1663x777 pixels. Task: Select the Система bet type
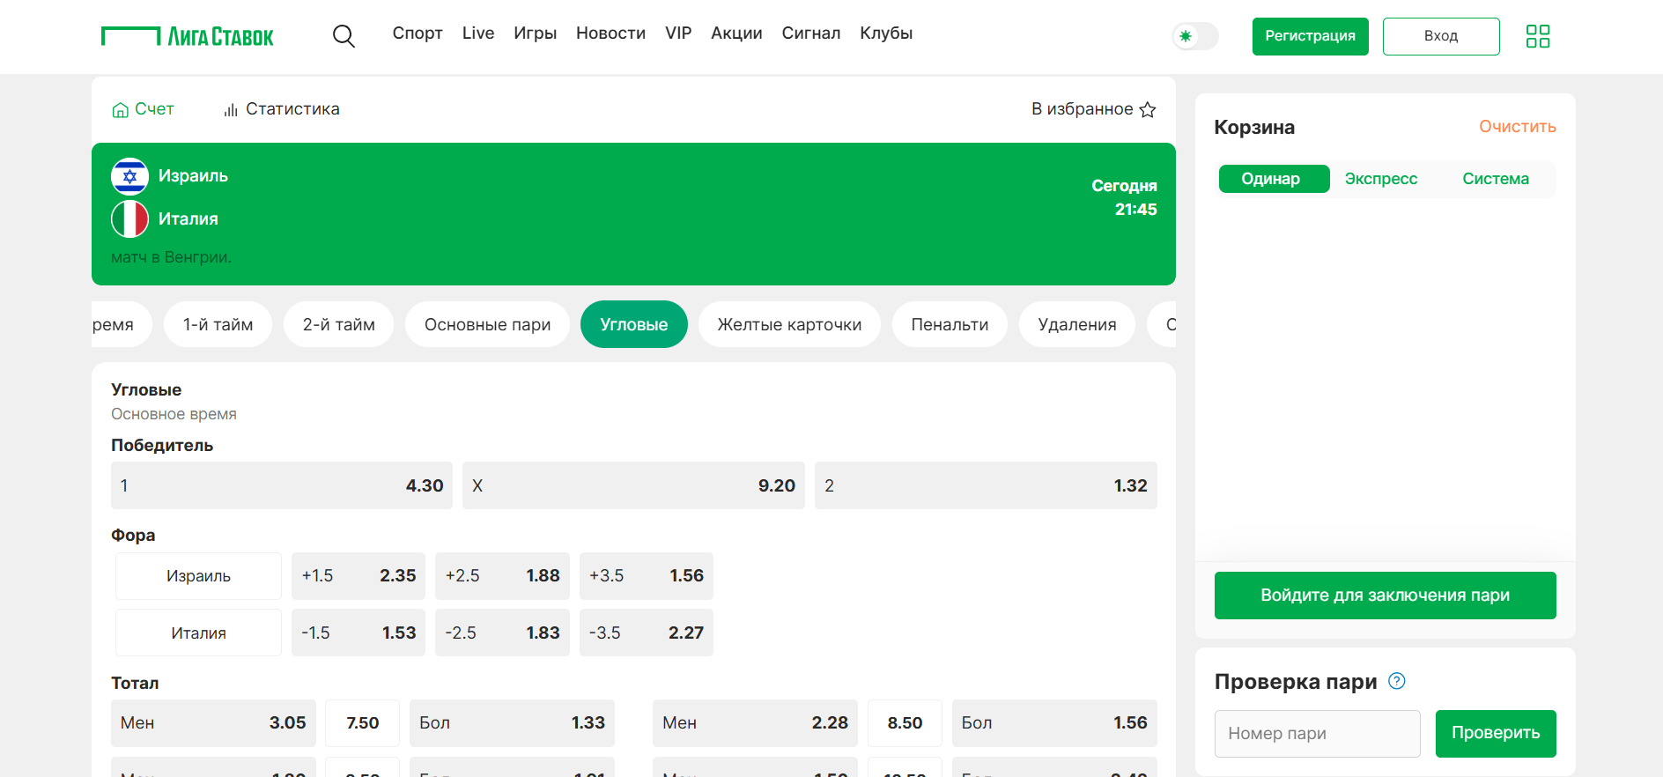tap(1495, 179)
